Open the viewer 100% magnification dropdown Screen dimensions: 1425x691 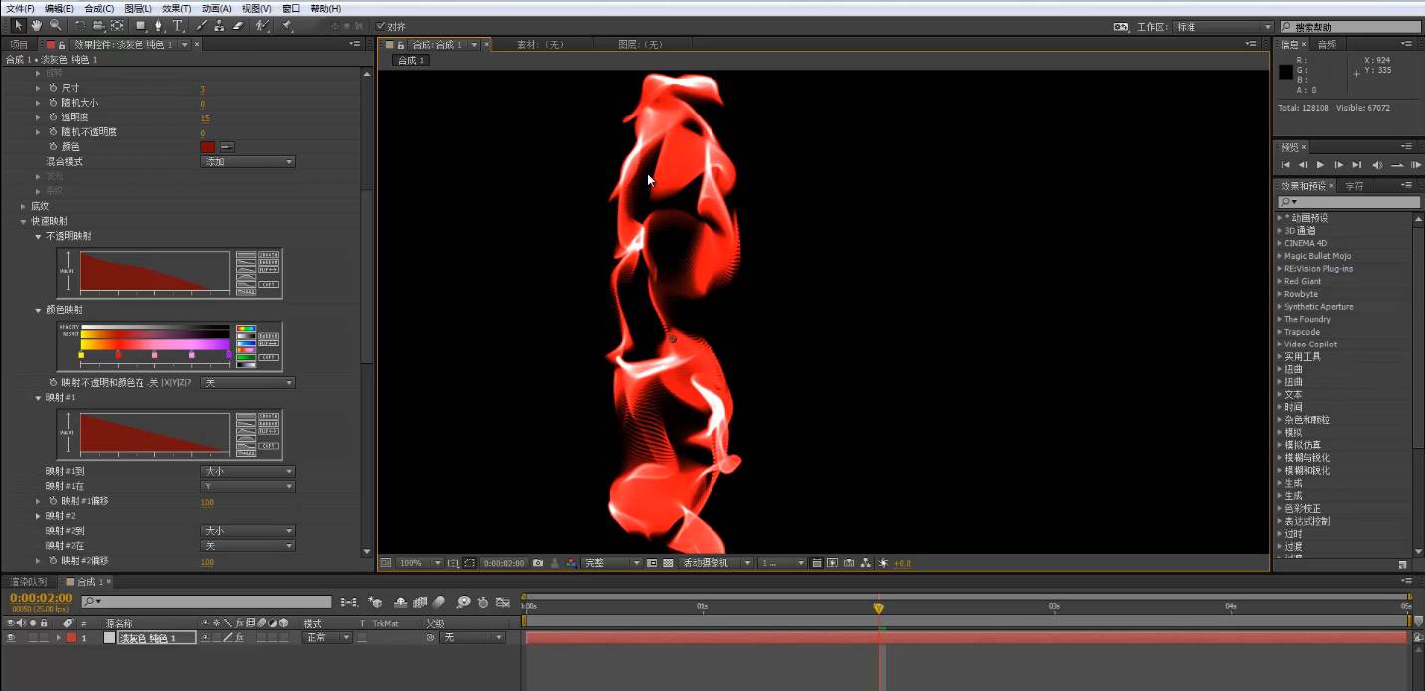click(x=420, y=563)
